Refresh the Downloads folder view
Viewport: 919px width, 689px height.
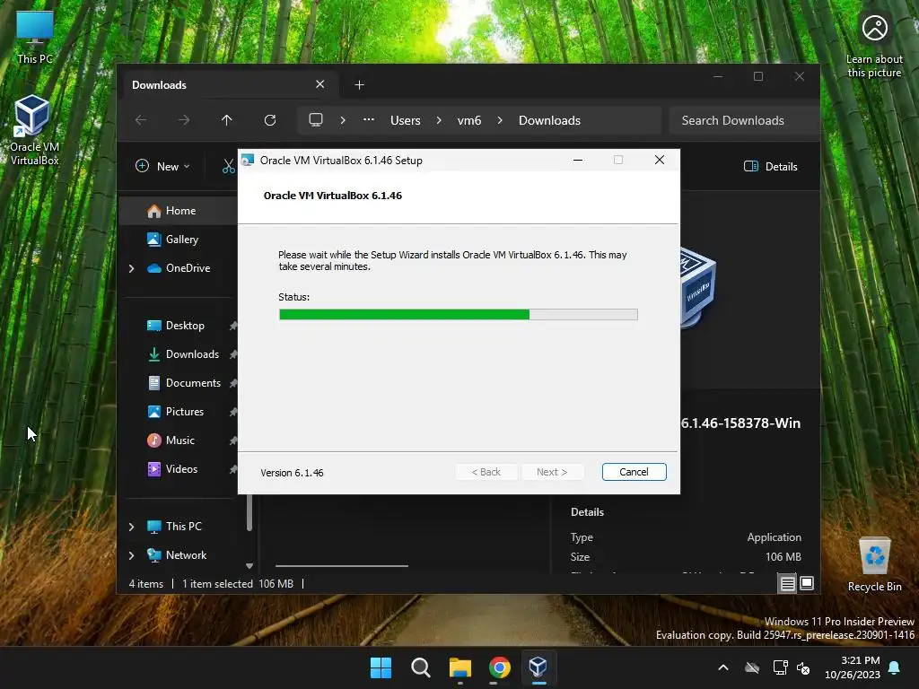269,120
